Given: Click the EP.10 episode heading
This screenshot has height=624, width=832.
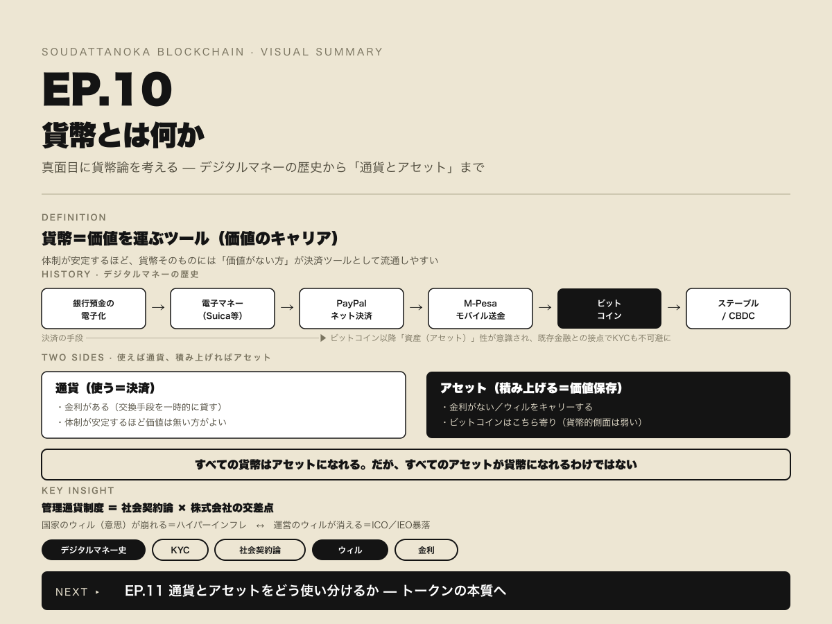Looking at the screenshot, I should pyautogui.click(x=107, y=89).
